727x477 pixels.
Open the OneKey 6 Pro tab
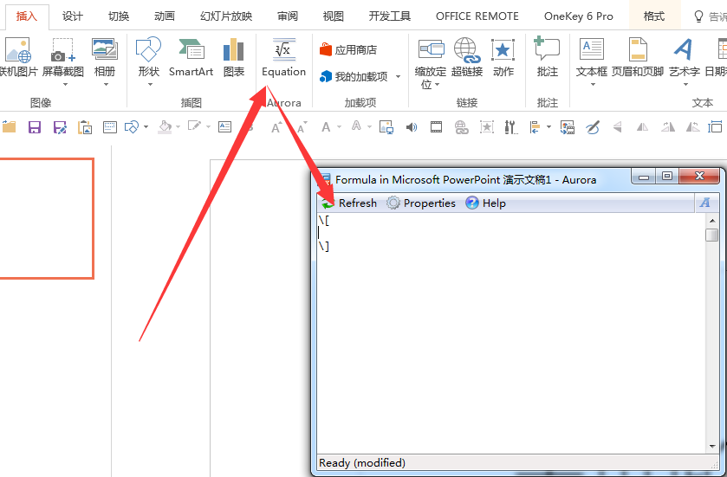pyautogui.click(x=578, y=16)
